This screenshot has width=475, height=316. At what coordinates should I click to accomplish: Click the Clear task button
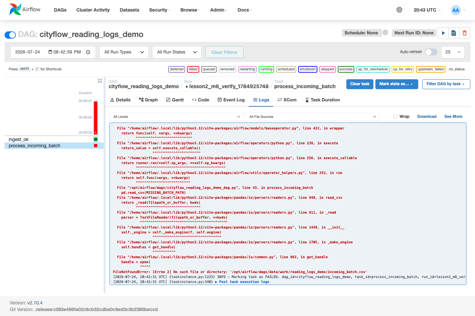click(x=360, y=84)
